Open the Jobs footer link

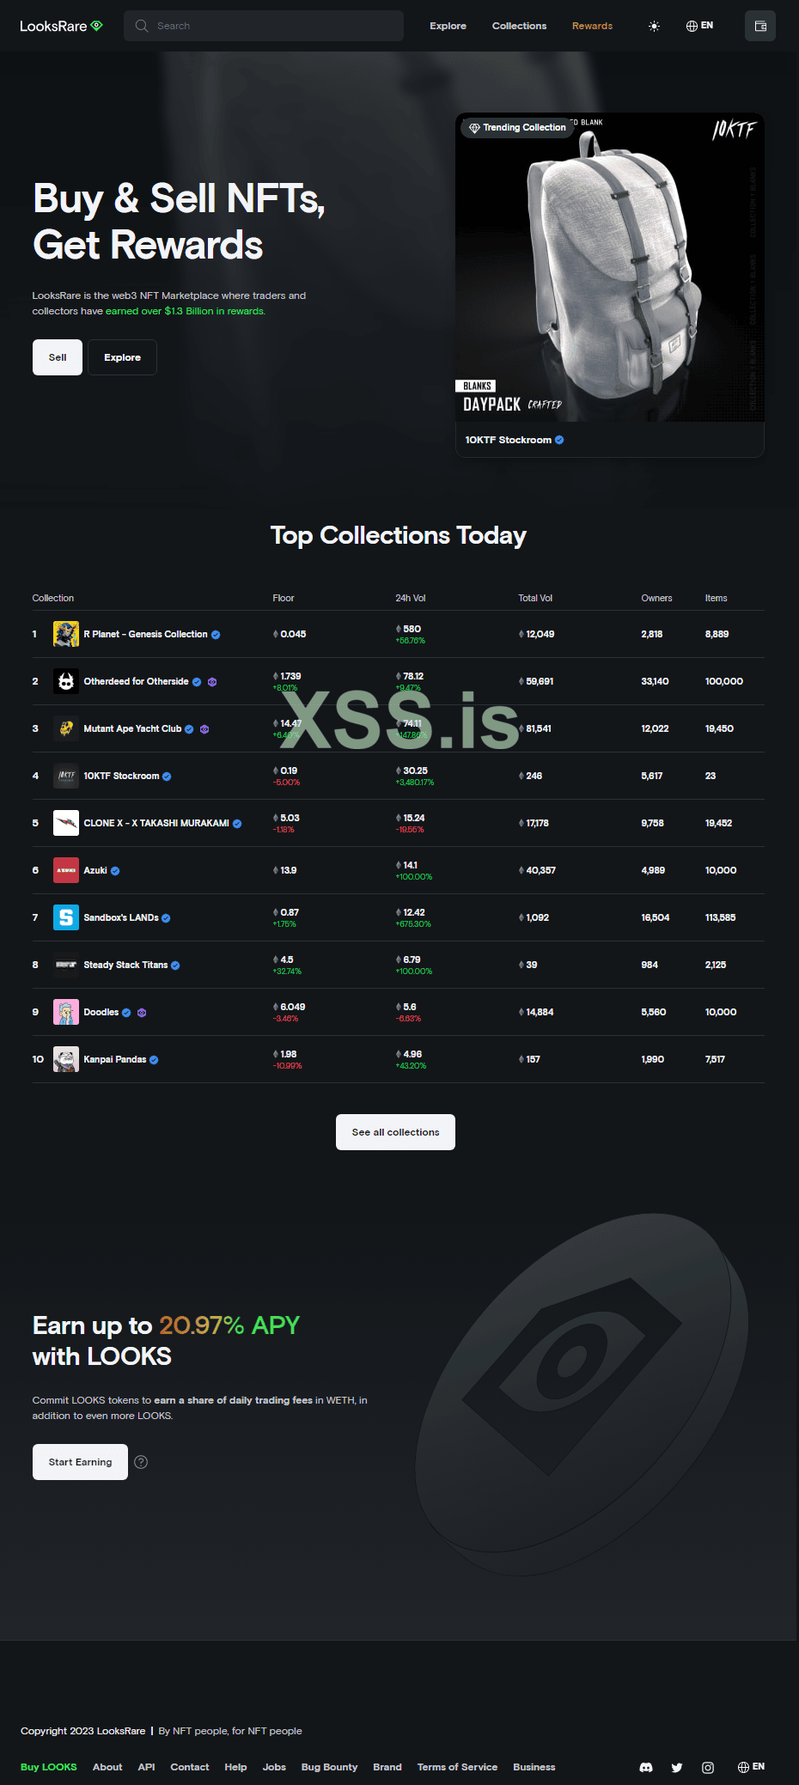pos(274,1767)
